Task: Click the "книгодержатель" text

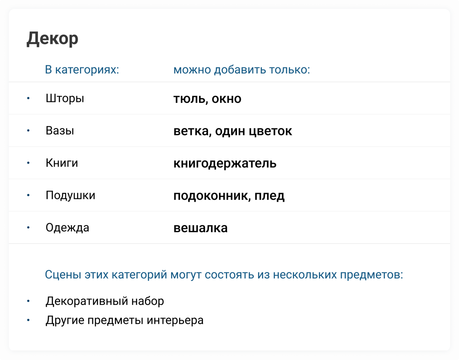Action: point(225,163)
